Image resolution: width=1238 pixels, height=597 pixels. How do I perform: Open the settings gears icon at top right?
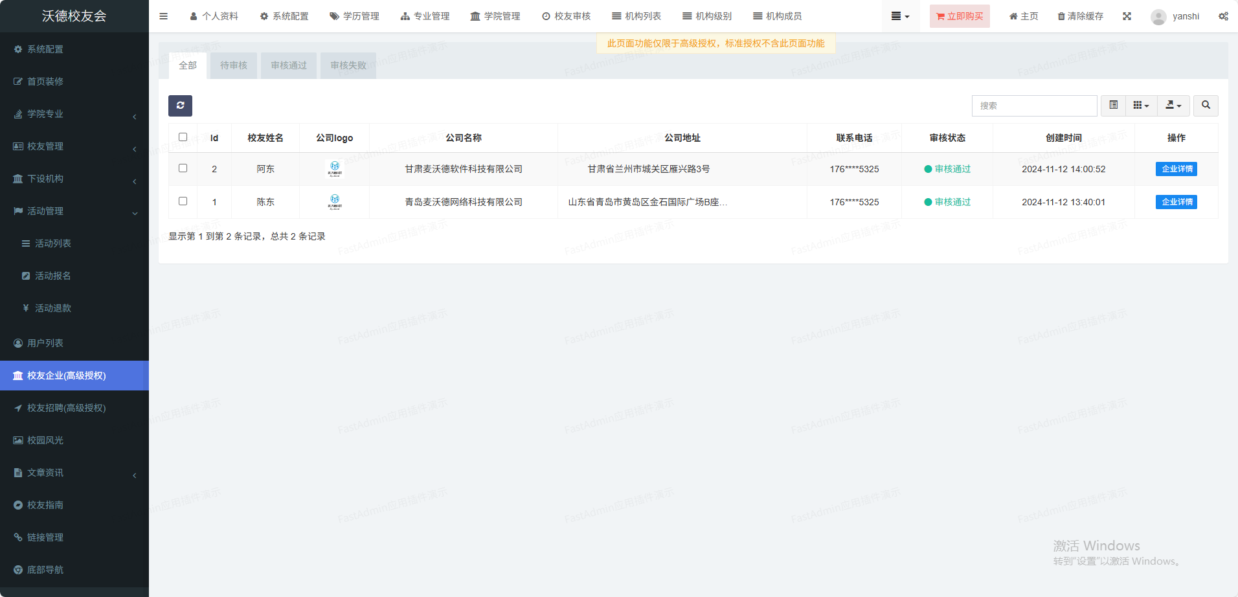(x=1222, y=16)
